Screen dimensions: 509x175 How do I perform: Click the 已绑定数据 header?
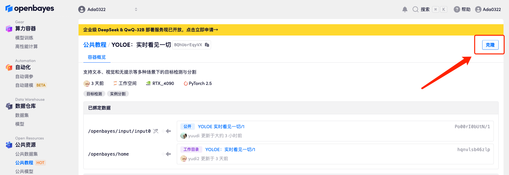[100, 108]
